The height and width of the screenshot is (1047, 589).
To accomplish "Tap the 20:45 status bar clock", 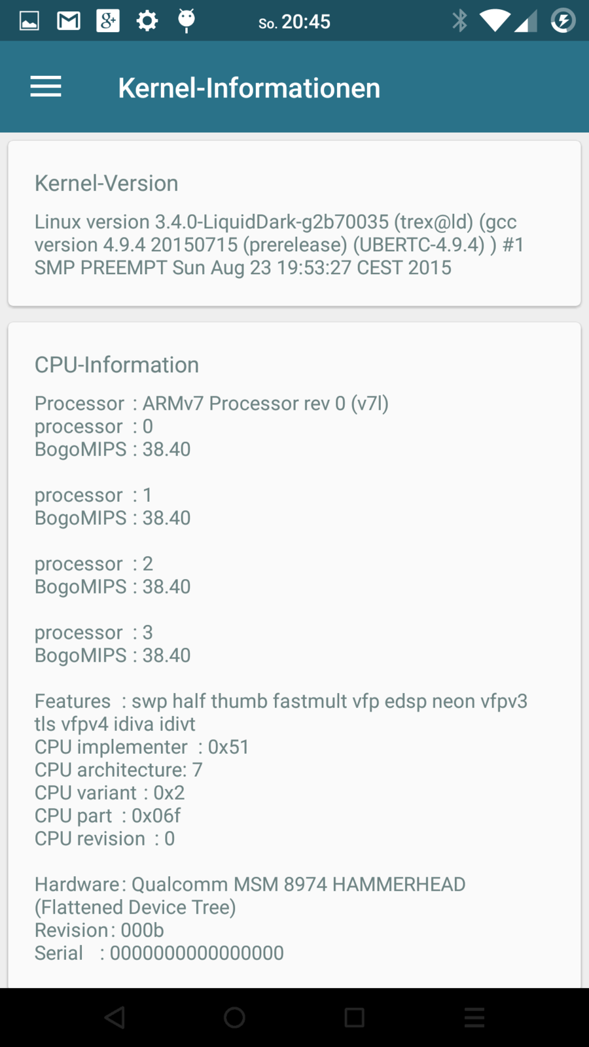I will 306,22.
